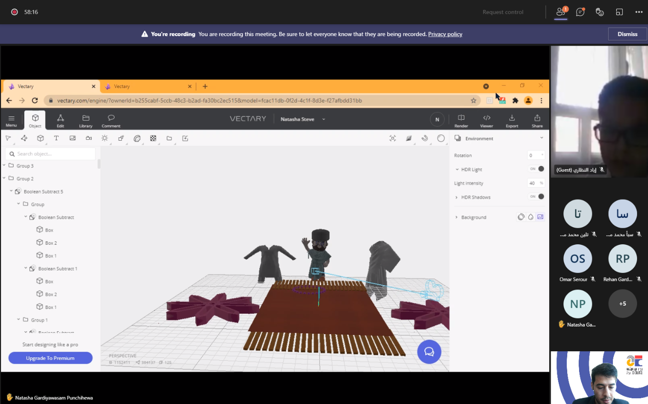This screenshot has height=404, width=648.
Task: Open the Vectary hamburger Menu
Action: point(11,121)
